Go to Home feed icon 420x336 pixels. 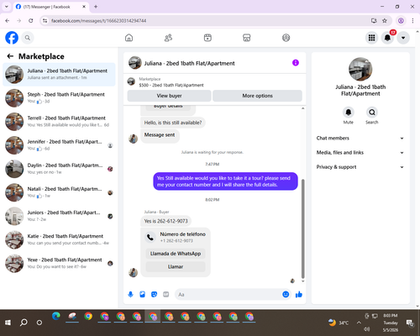point(129,38)
